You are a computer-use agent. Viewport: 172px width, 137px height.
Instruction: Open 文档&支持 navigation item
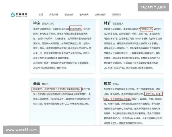click(x=100, y=15)
